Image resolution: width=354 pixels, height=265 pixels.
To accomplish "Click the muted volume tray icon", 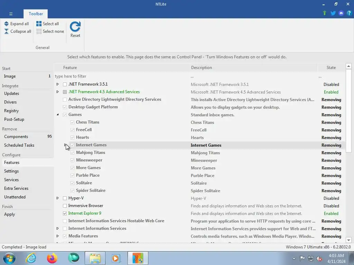I will point(319,258).
